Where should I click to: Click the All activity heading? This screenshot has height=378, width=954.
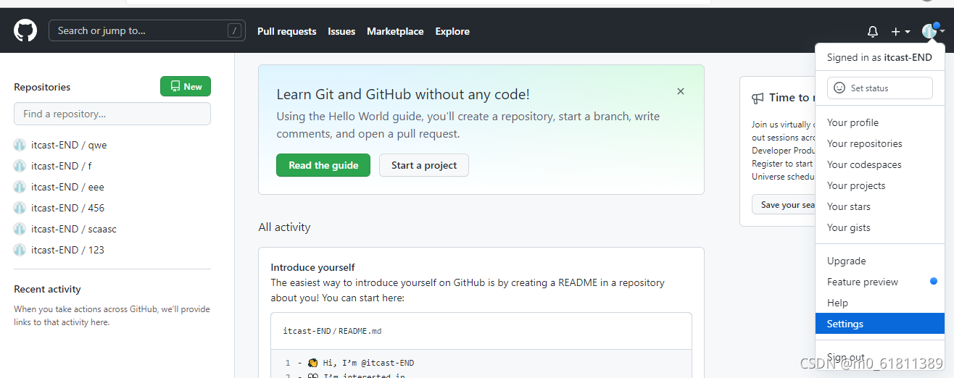(x=284, y=227)
